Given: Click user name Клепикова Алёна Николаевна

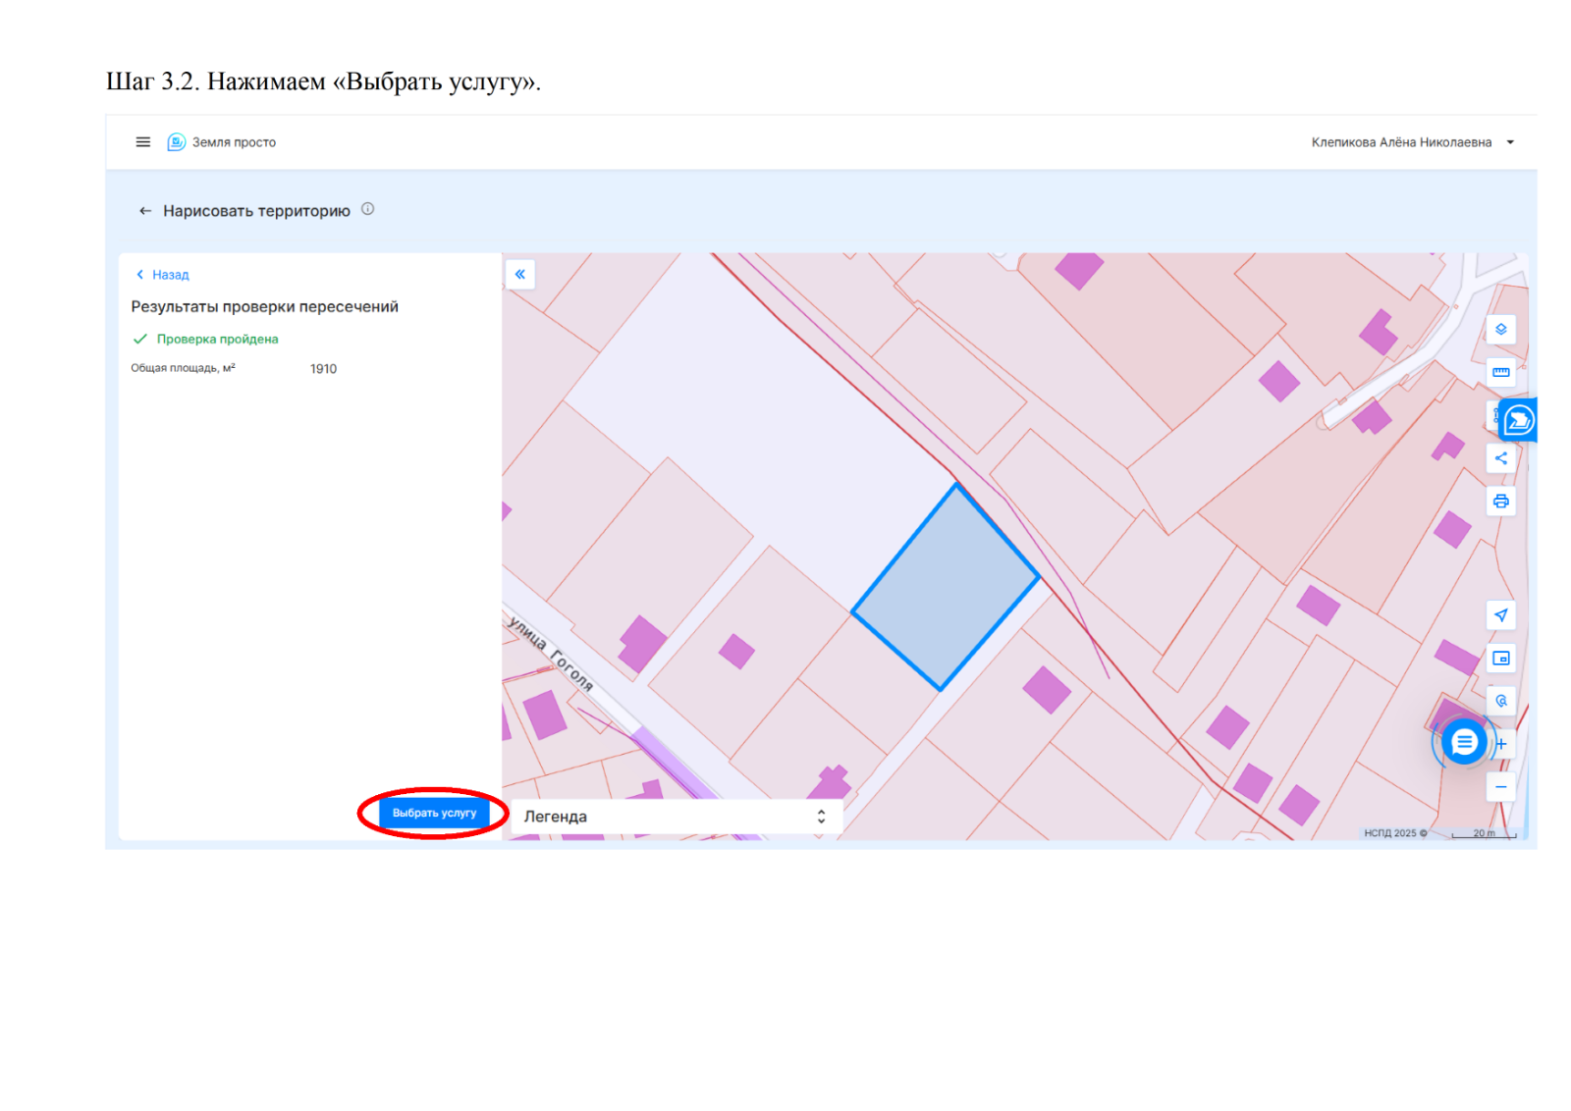Looking at the screenshot, I should [x=1400, y=142].
